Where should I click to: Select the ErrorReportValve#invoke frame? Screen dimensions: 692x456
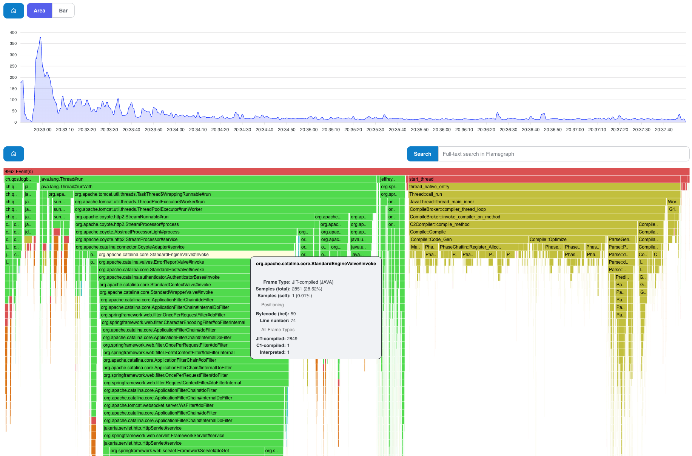click(174, 262)
